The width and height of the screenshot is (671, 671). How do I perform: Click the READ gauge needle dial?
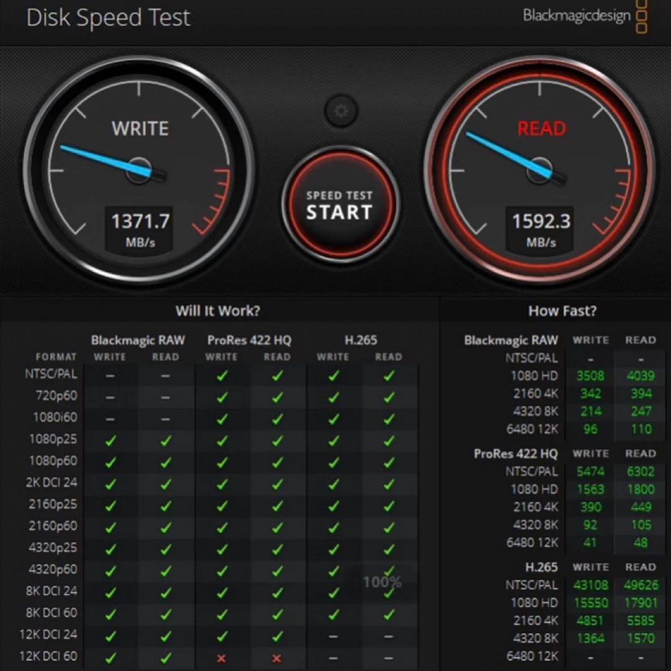(539, 170)
